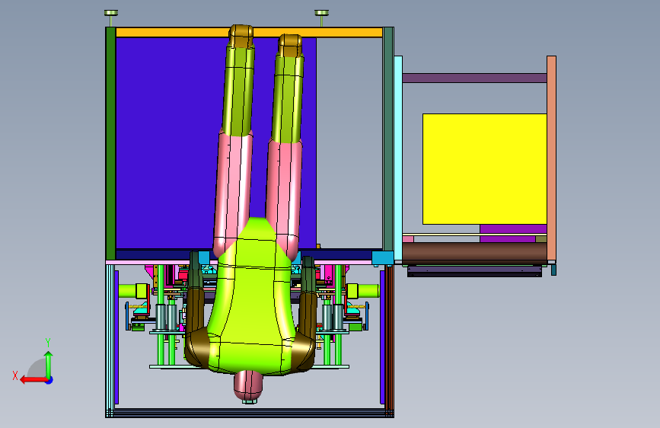Select the dark tray under the brown roller
This screenshot has height=428, width=660.
[474, 271]
